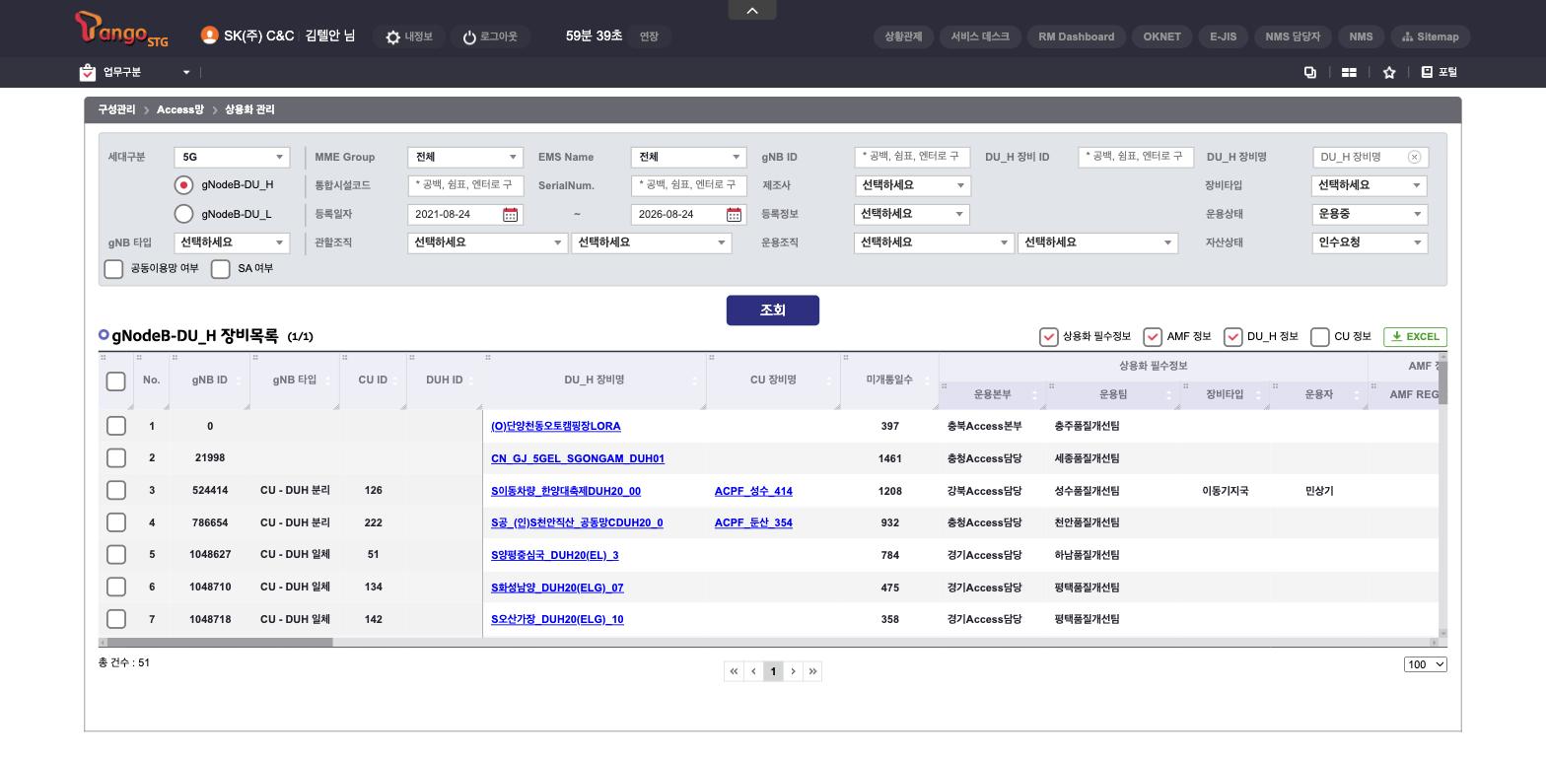Open the Sitemap menu item
This screenshot has width=1546, height=761.
[x=1431, y=36]
